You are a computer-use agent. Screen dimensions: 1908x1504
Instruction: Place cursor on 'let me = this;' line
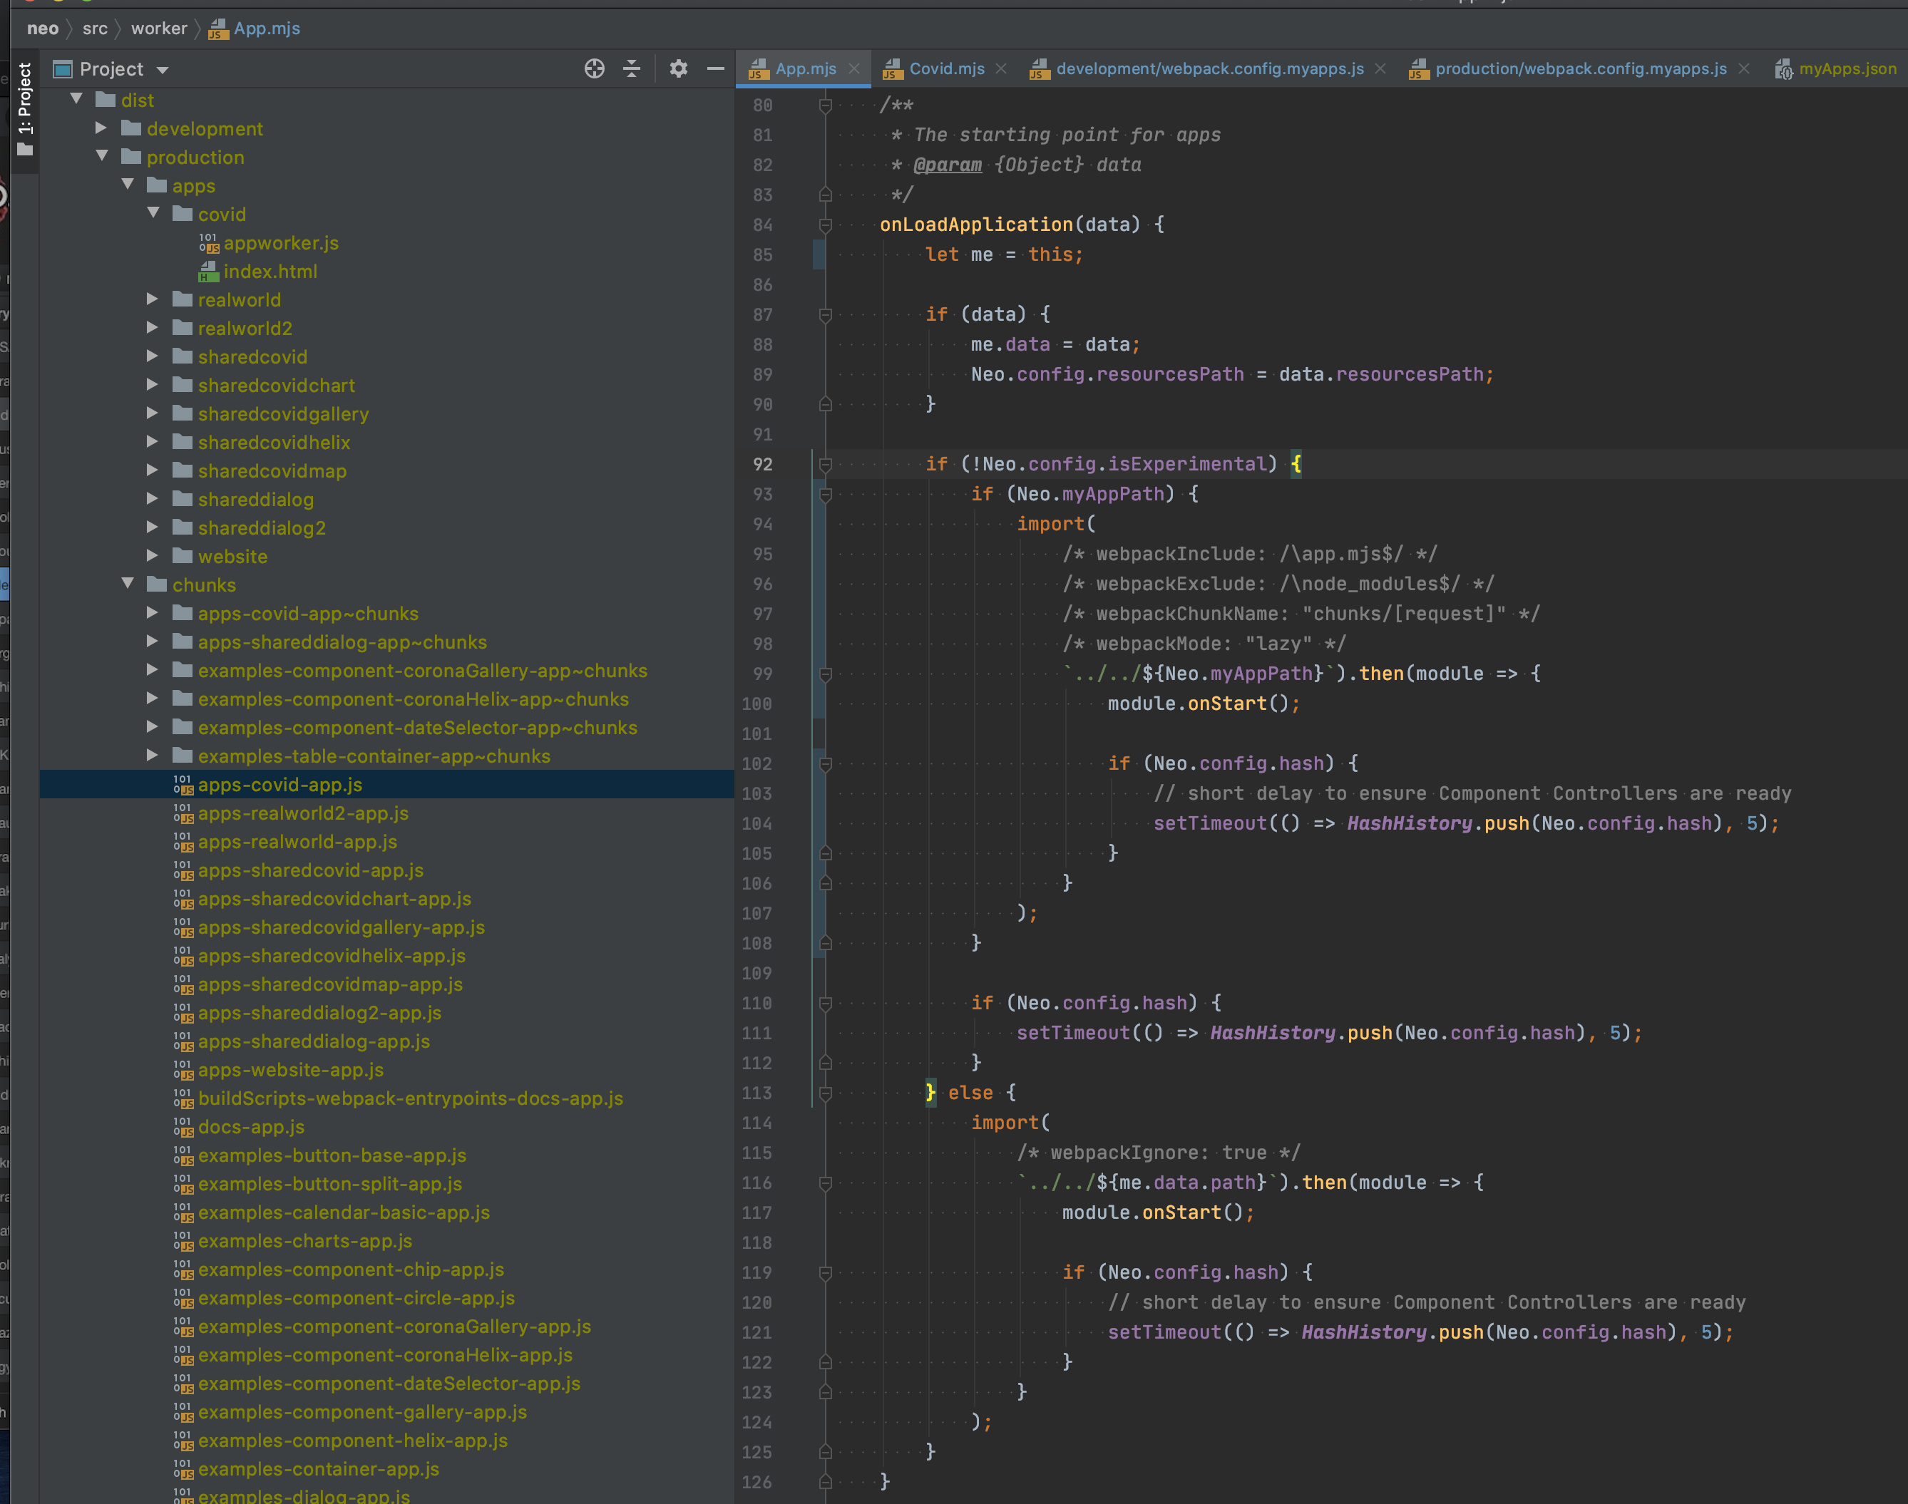1003,254
